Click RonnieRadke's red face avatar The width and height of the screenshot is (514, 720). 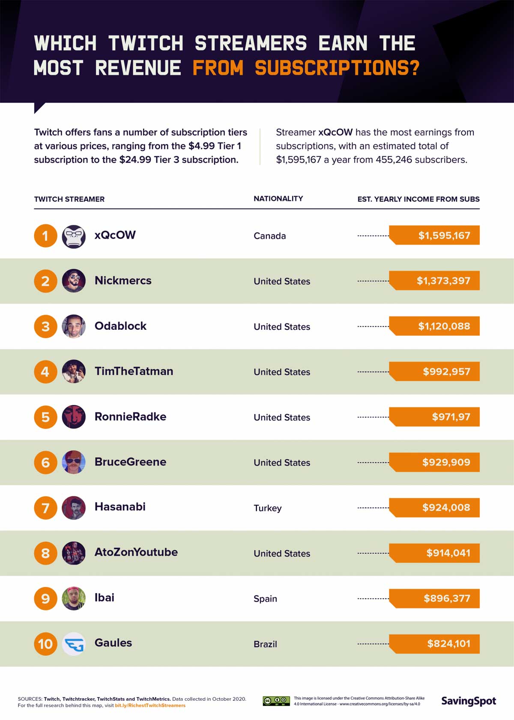click(74, 417)
